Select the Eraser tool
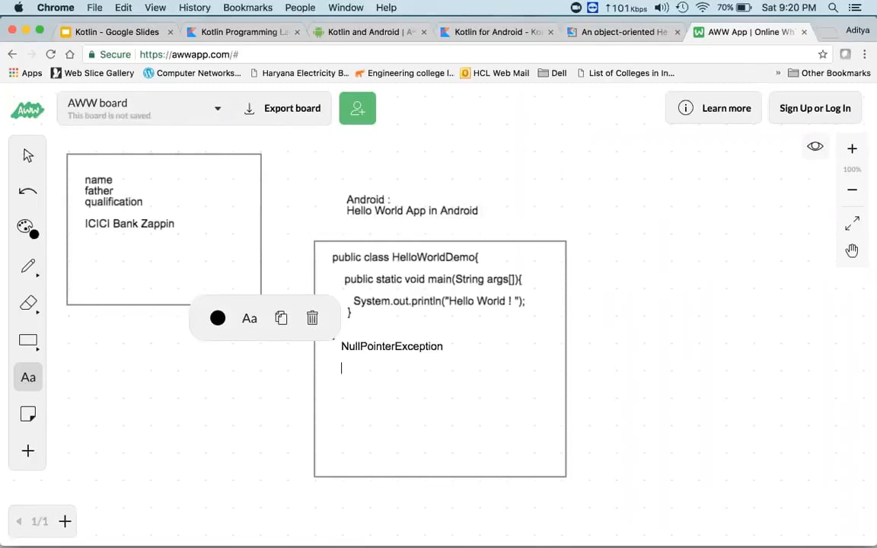This screenshot has width=877, height=548. click(x=28, y=303)
